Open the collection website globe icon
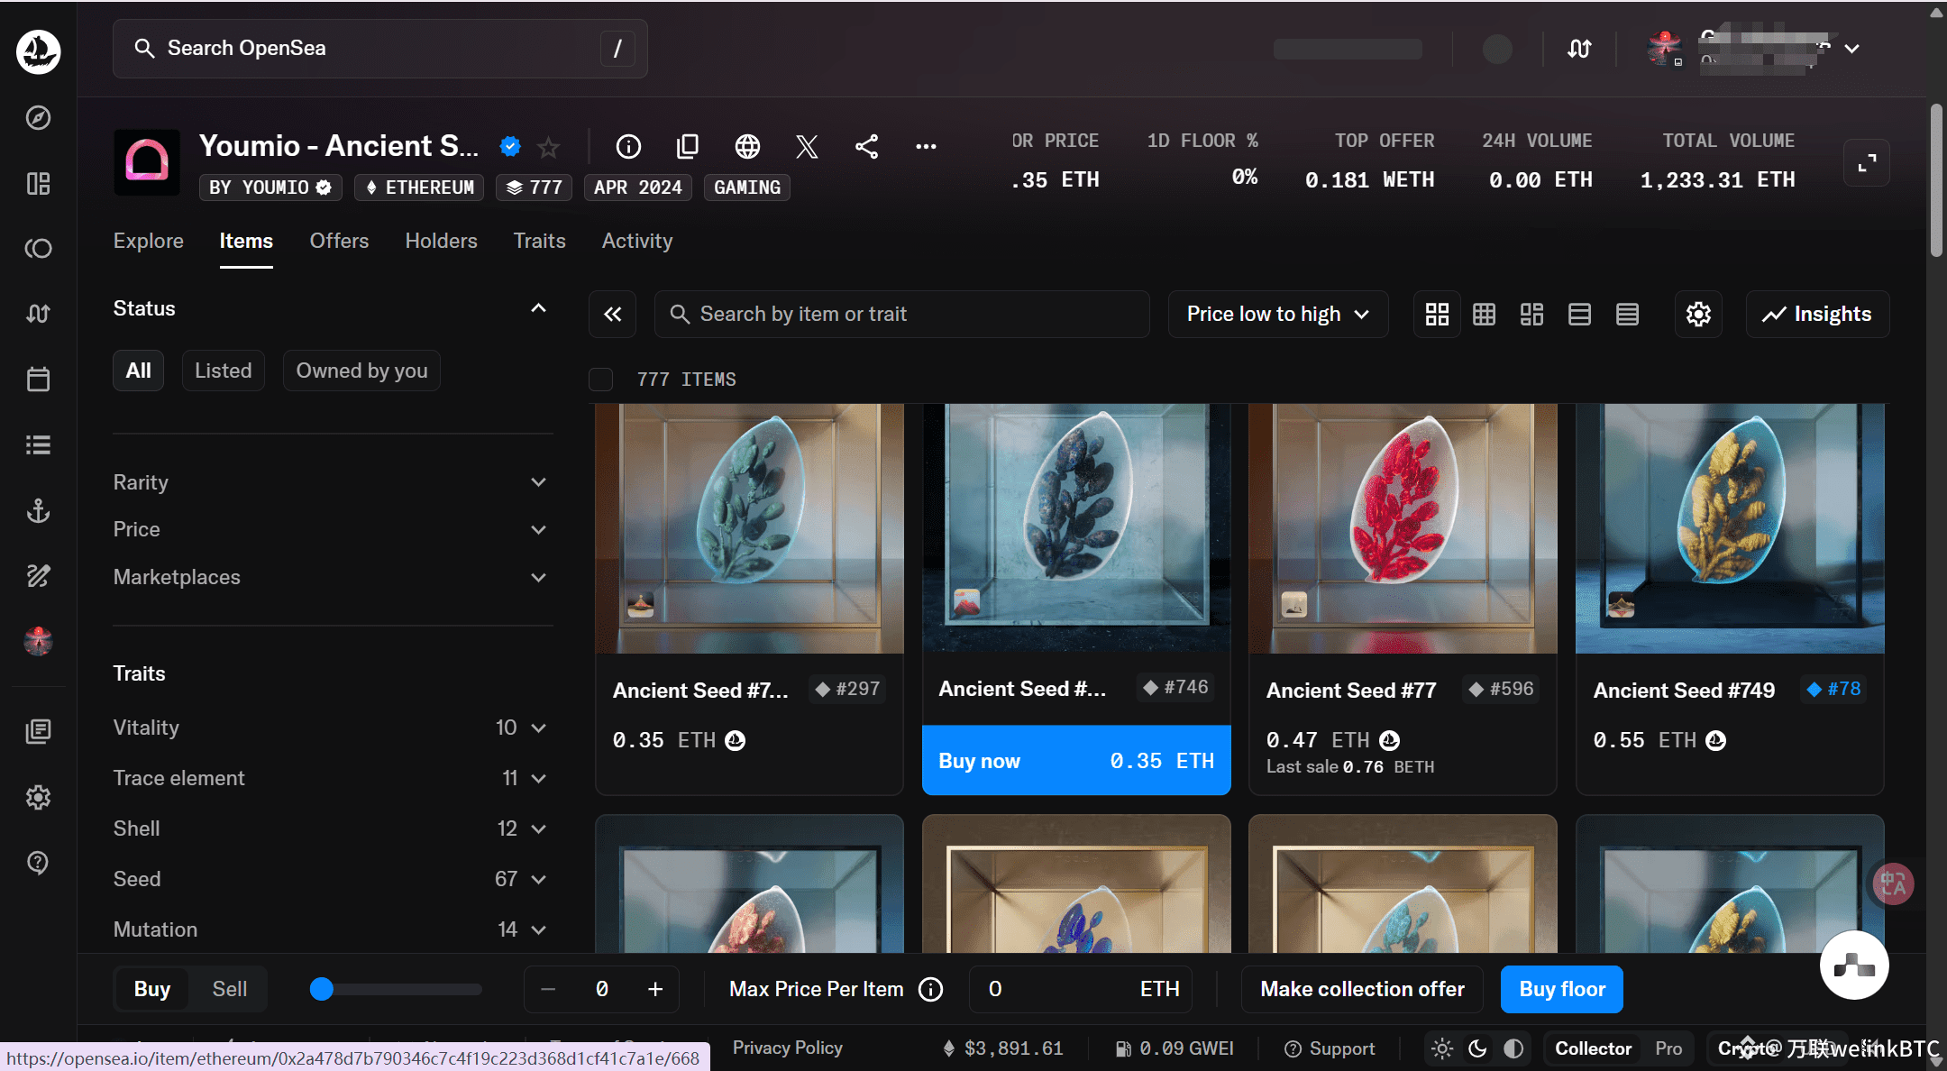This screenshot has height=1071, width=1947. tap(747, 146)
